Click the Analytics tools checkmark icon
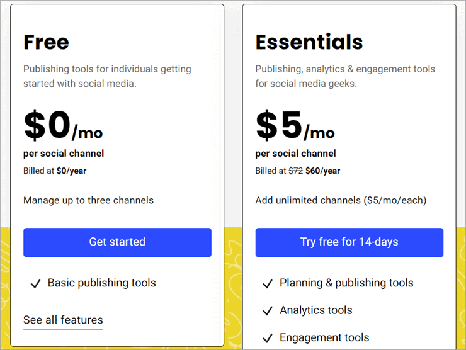 267,311
